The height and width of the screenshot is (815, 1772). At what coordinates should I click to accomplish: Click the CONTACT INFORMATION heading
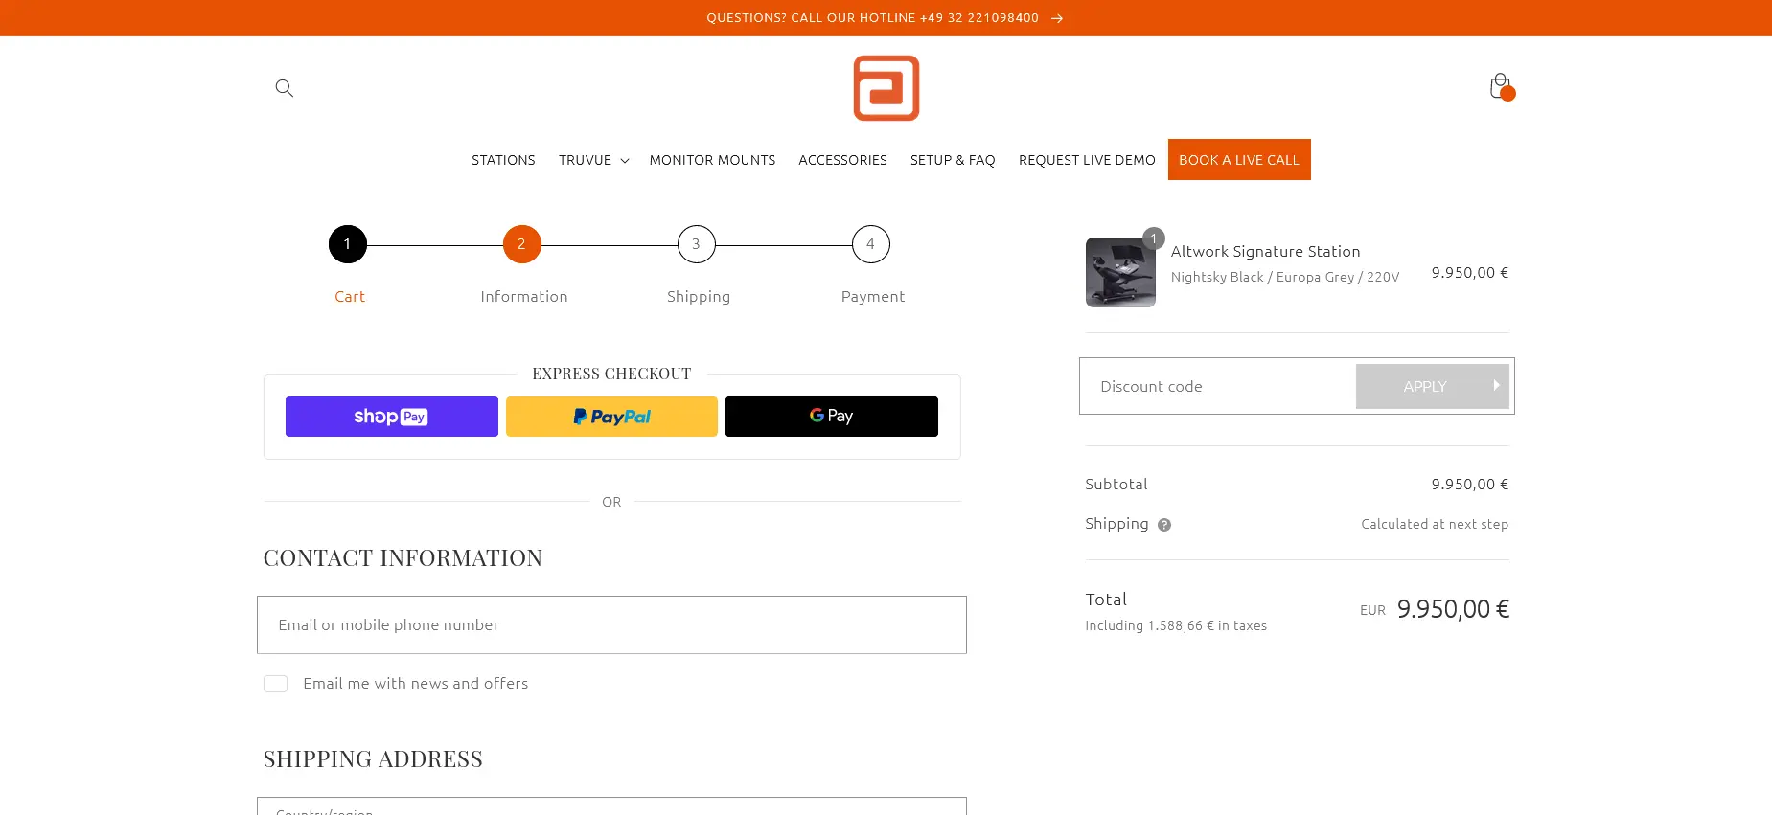403,558
